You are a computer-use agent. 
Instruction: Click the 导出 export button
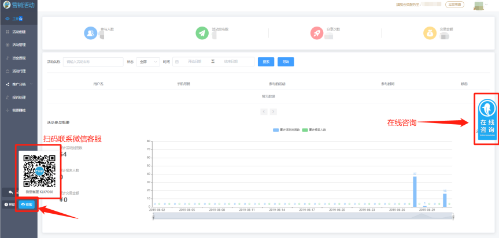coord(286,61)
